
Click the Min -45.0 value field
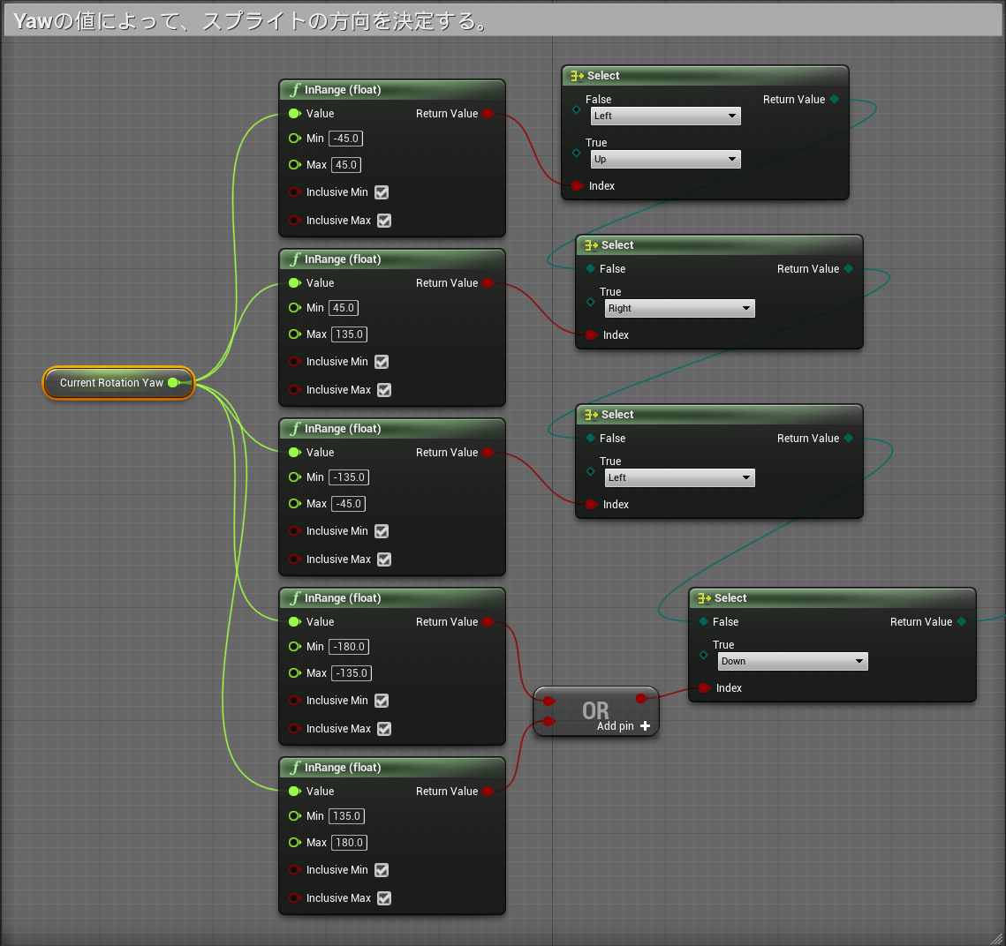click(x=346, y=139)
